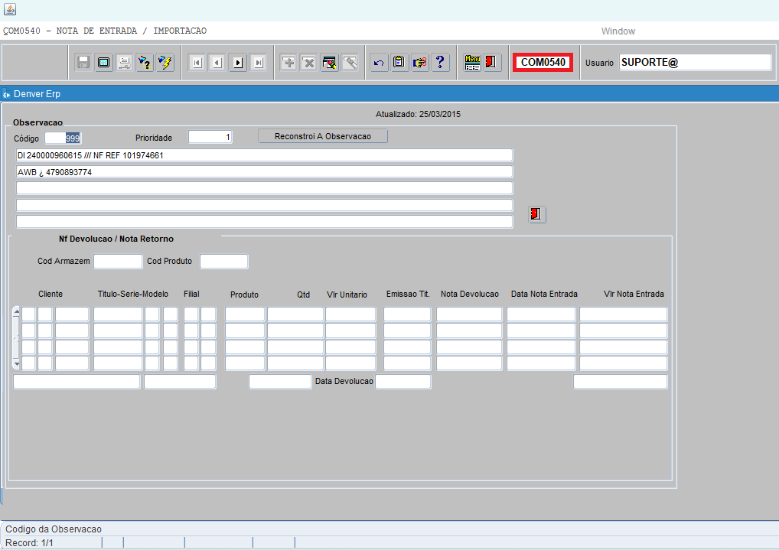Open the Menu icon in toolbar

coord(472,63)
